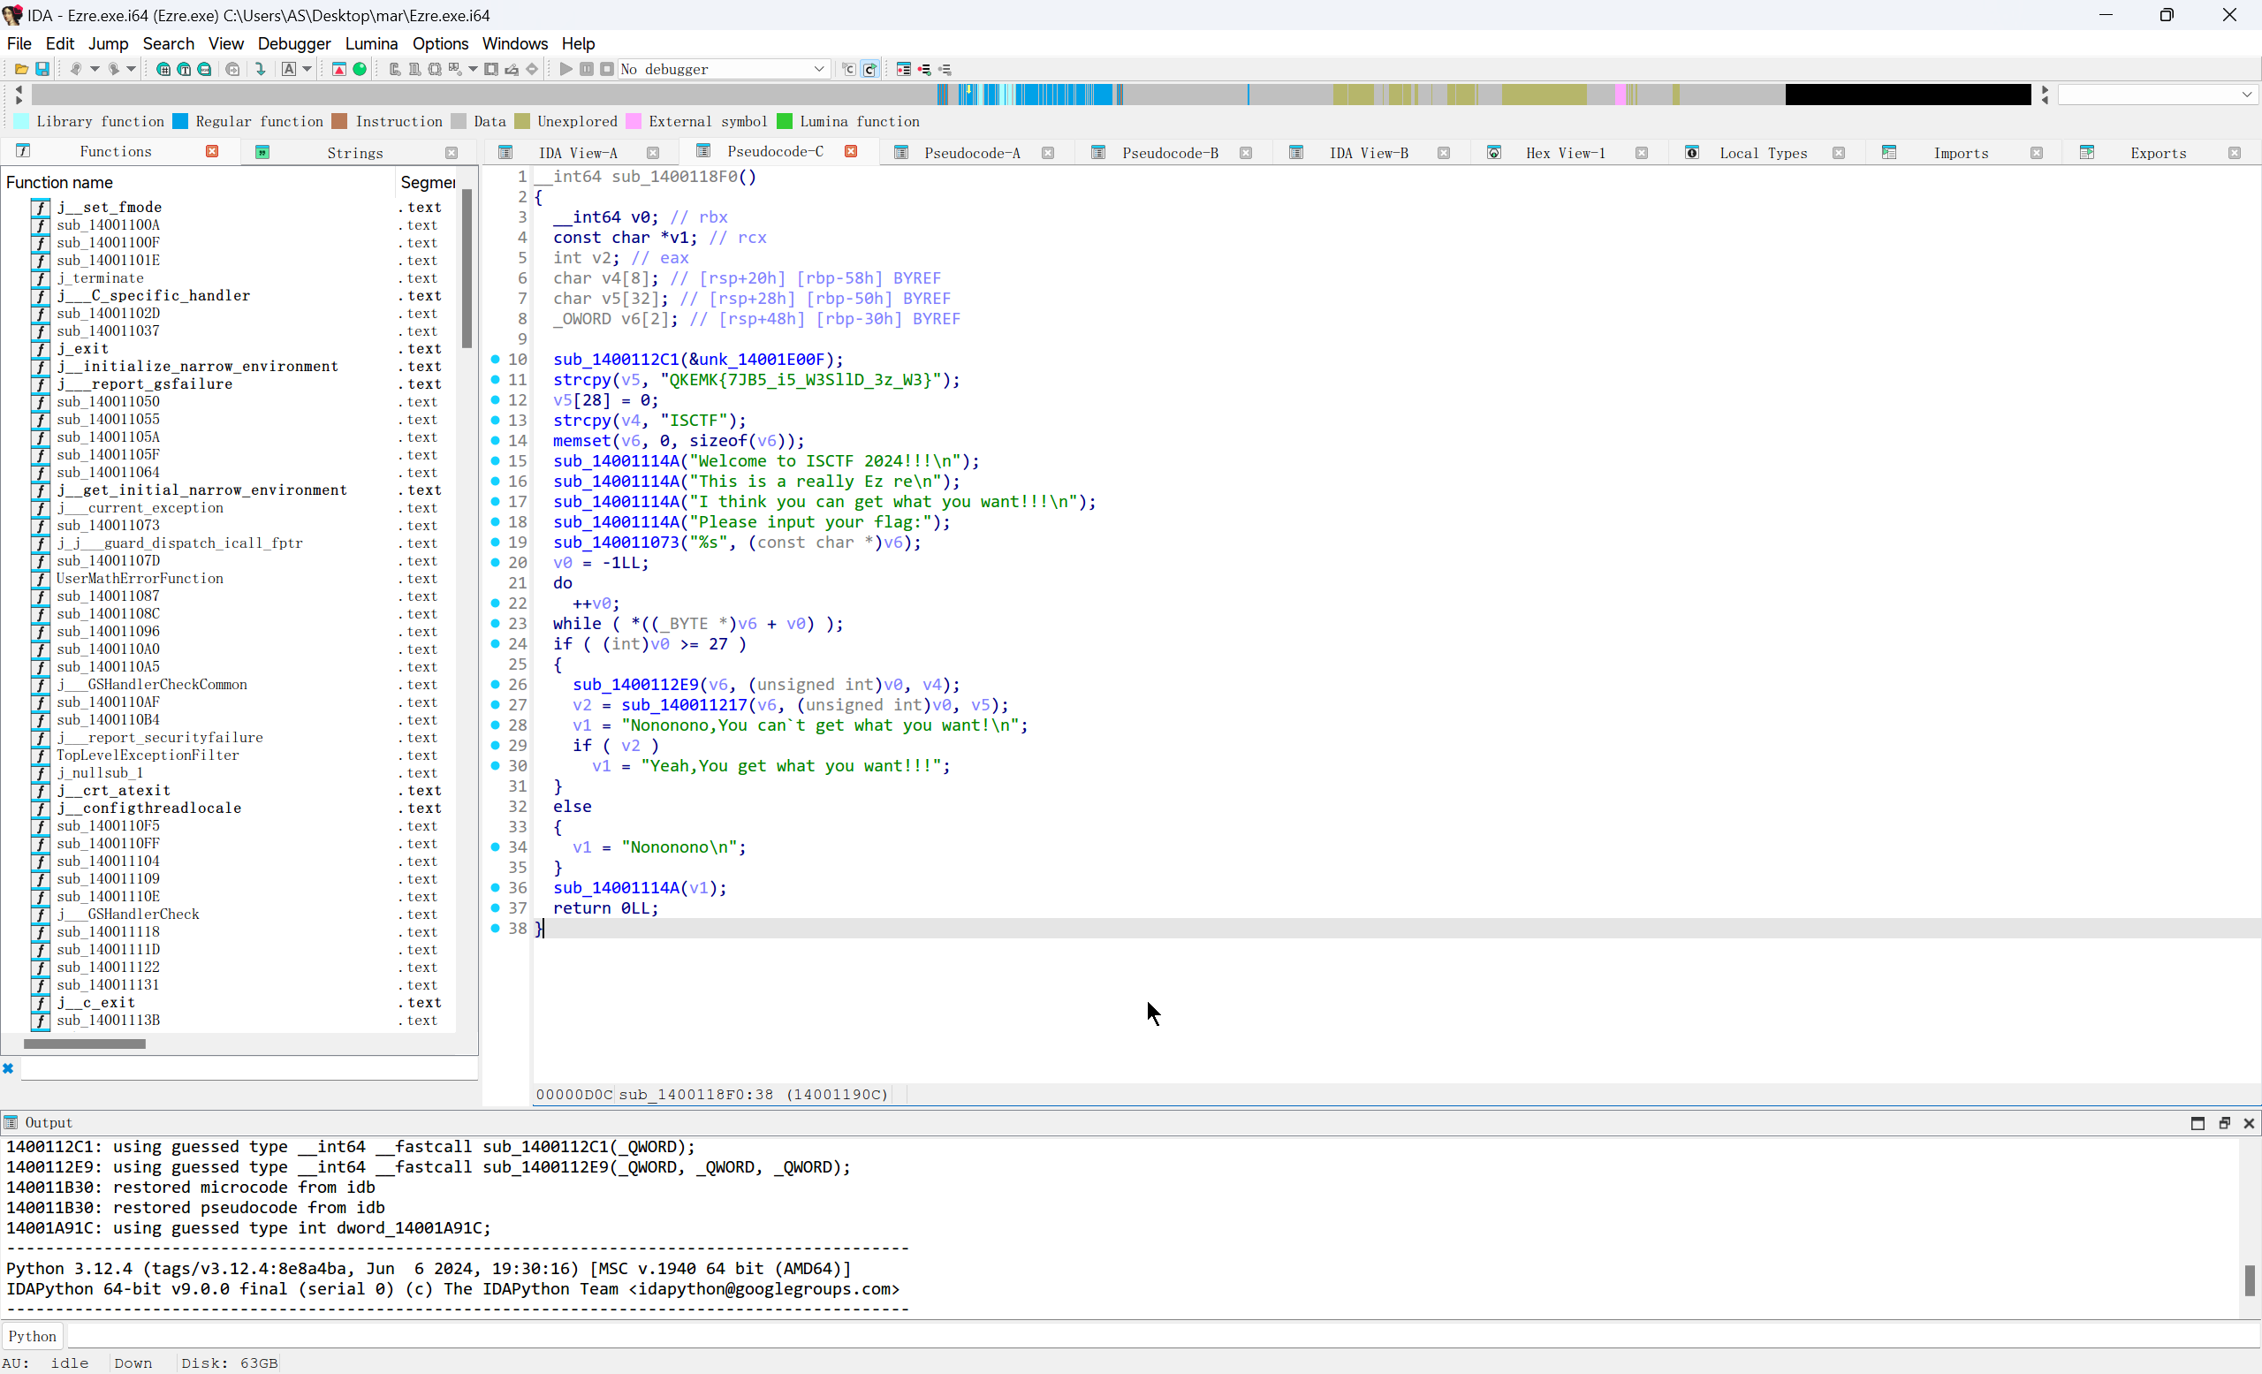Click the text search T icon
The height and width of the screenshot is (1374, 2262).
pyautogui.click(x=184, y=69)
